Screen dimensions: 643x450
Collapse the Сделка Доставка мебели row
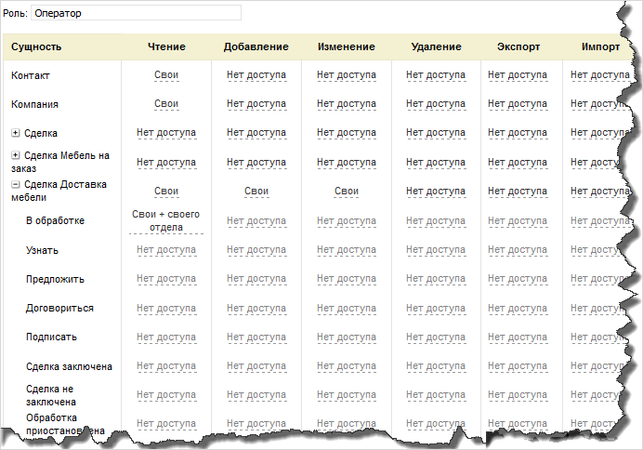15,185
